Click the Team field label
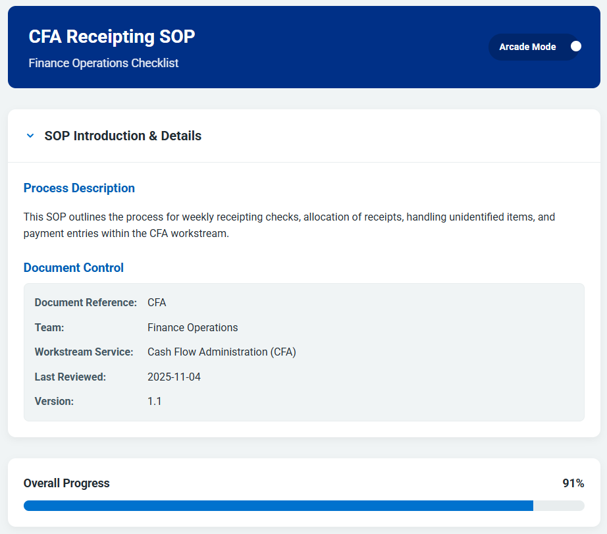 click(49, 328)
